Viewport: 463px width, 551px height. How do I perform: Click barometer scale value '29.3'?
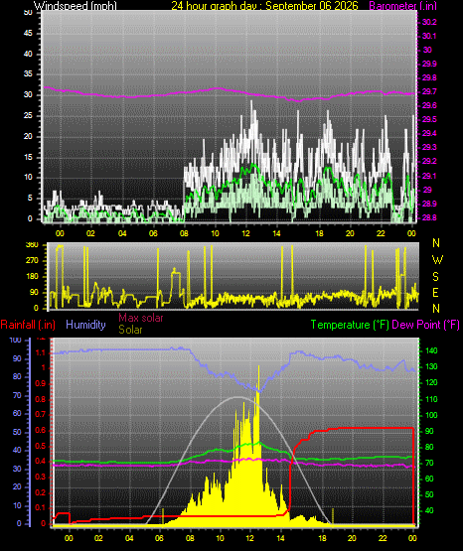pyautogui.click(x=429, y=147)
